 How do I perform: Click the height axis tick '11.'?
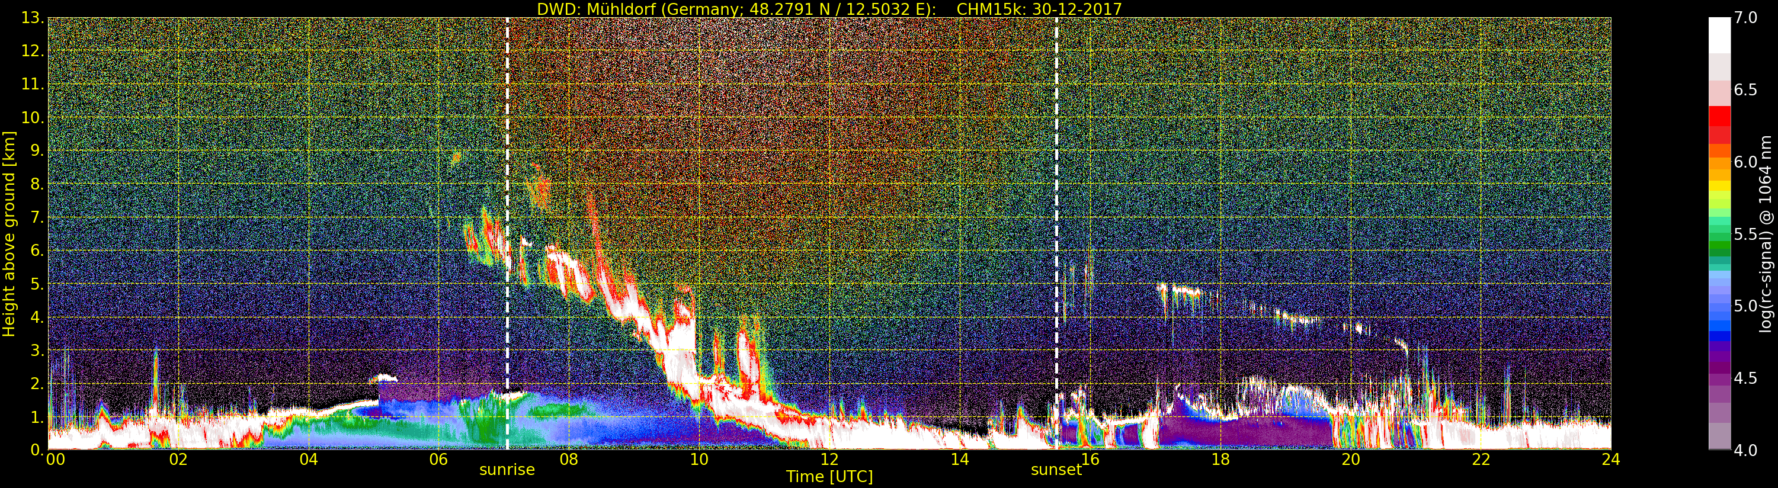point(33,84)
